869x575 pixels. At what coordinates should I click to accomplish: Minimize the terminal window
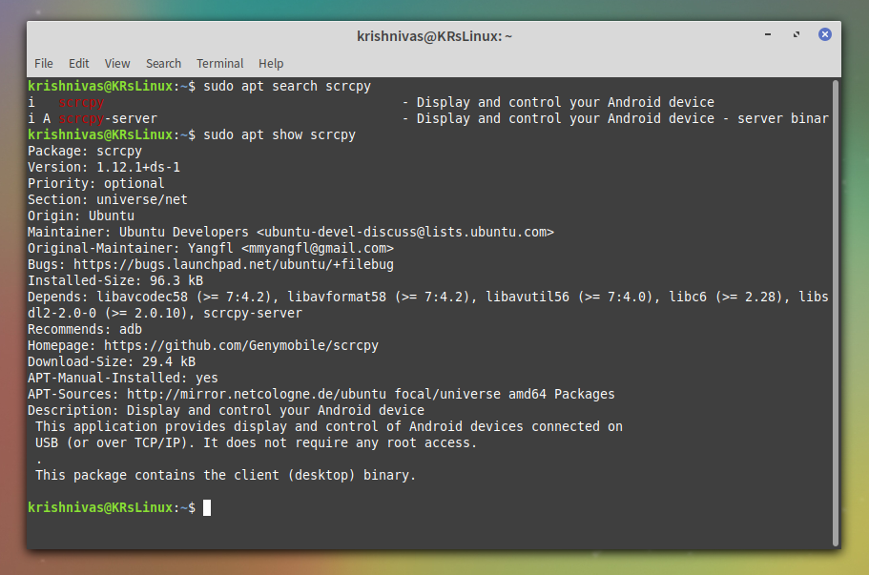(767, 33)
